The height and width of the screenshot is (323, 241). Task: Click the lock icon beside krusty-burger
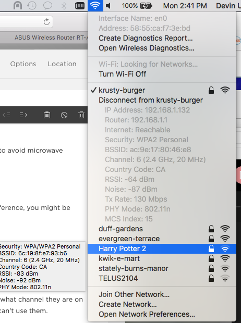click(211, 90)
